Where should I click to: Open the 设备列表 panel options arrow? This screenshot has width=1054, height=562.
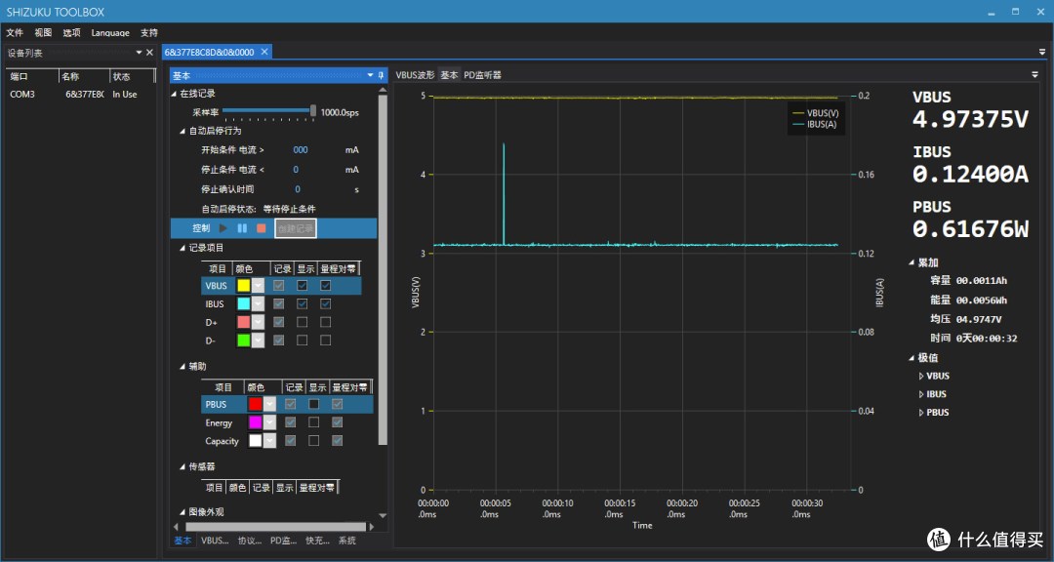click(x=140, y=53)
